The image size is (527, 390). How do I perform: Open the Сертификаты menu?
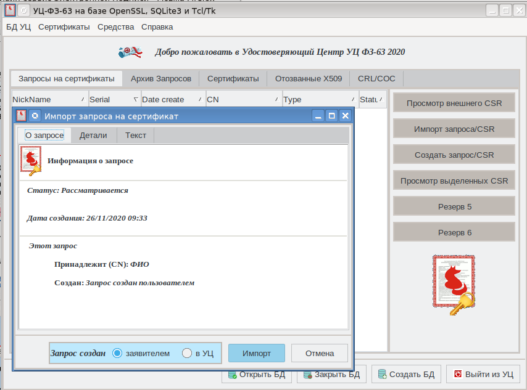point(64,26)
